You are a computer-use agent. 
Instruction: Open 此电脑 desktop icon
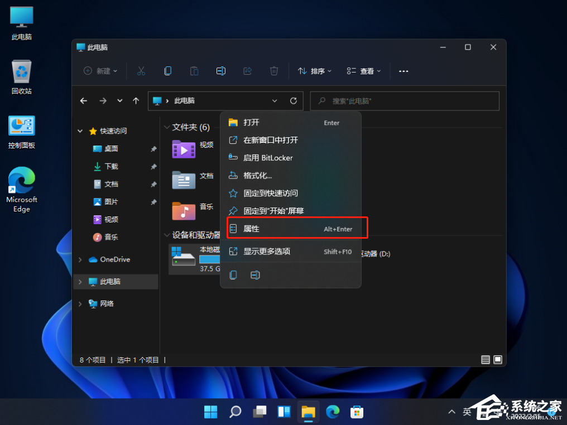[x=22, y=23]
